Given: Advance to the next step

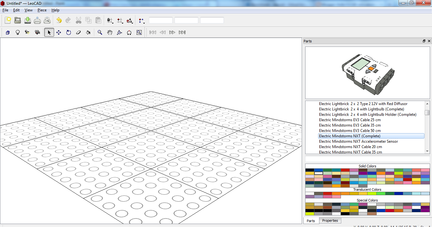Looking at the screenshot, I should tap(172, 32).
